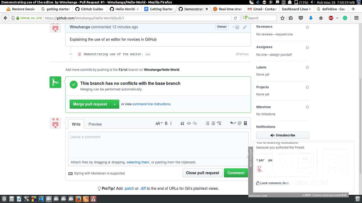Toggle bold text in comment toolbar
The image size is (362, 203).
coord(166,123)
